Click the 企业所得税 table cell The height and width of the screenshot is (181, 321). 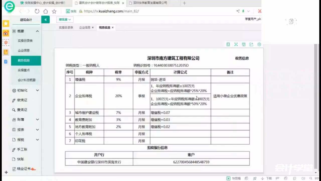89,96
